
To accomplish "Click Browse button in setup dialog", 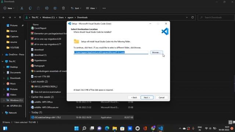I will (x=156, y=52).
